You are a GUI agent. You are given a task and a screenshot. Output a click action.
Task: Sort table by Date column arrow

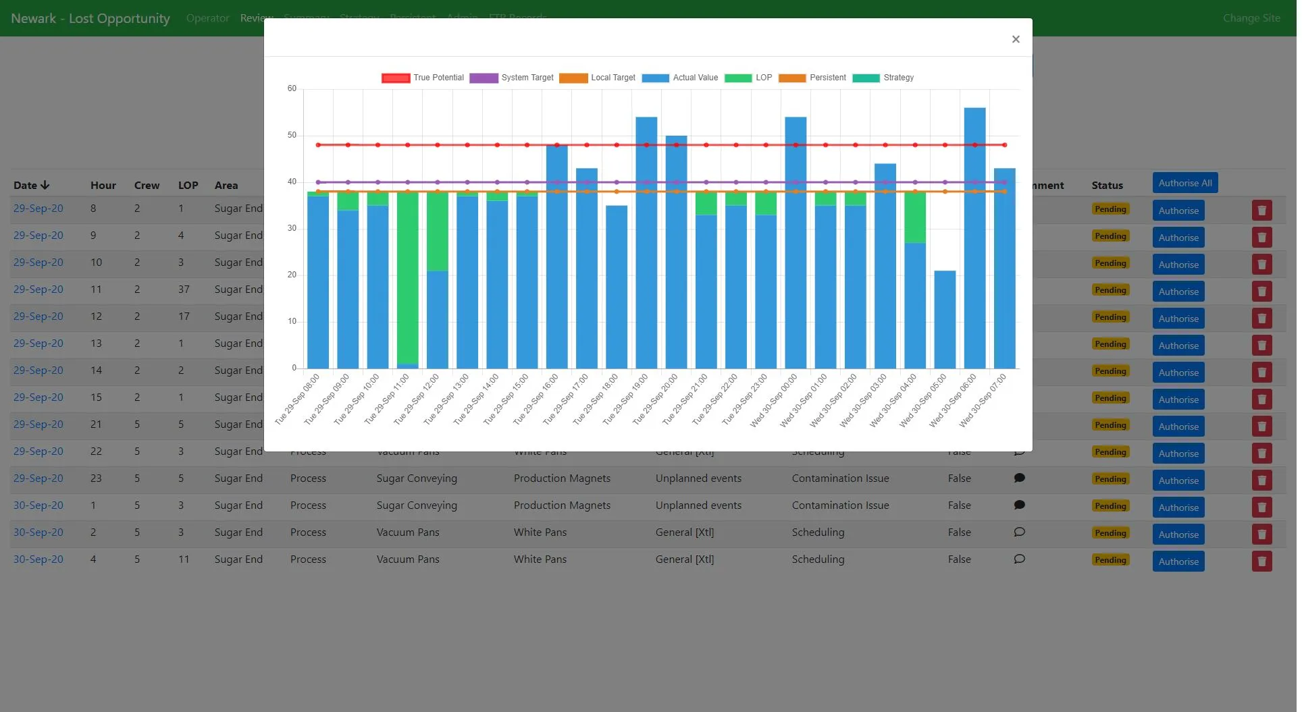[x=45, y=185]
